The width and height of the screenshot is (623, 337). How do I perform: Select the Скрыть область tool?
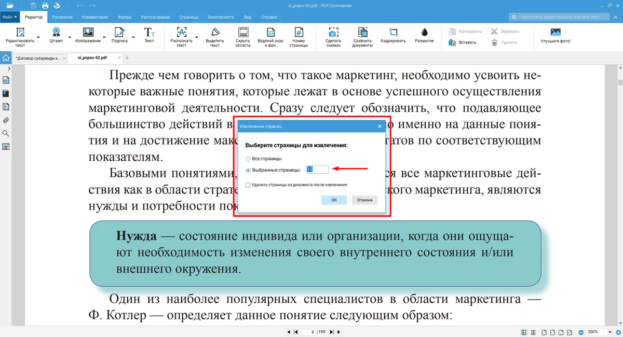click(242, 32)
